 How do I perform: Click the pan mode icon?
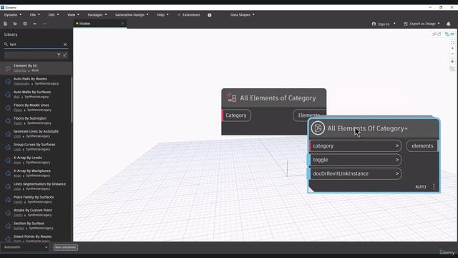(x=452, y=62)
